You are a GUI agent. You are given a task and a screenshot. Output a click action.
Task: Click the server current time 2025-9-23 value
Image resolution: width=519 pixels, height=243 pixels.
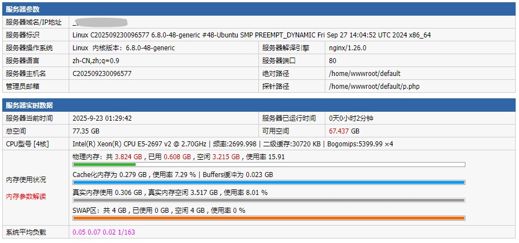coord(102,118)
